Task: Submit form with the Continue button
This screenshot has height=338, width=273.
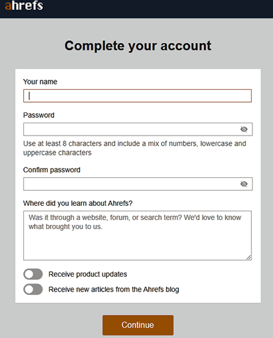Action: [x=138, y=325]
